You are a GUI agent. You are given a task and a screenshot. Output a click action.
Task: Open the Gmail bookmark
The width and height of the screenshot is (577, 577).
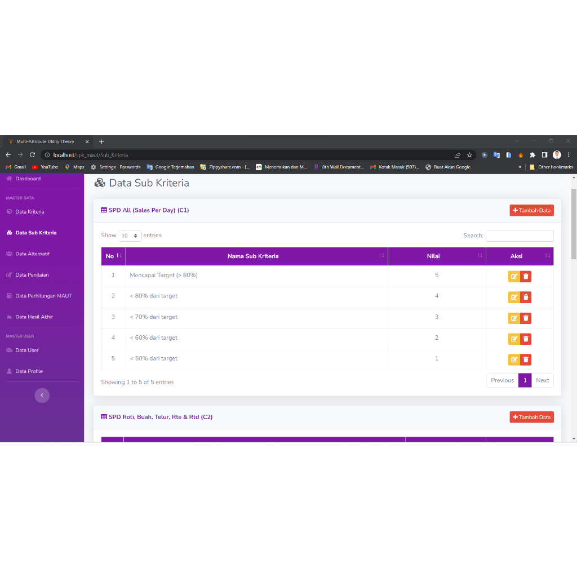click(16, 167)
